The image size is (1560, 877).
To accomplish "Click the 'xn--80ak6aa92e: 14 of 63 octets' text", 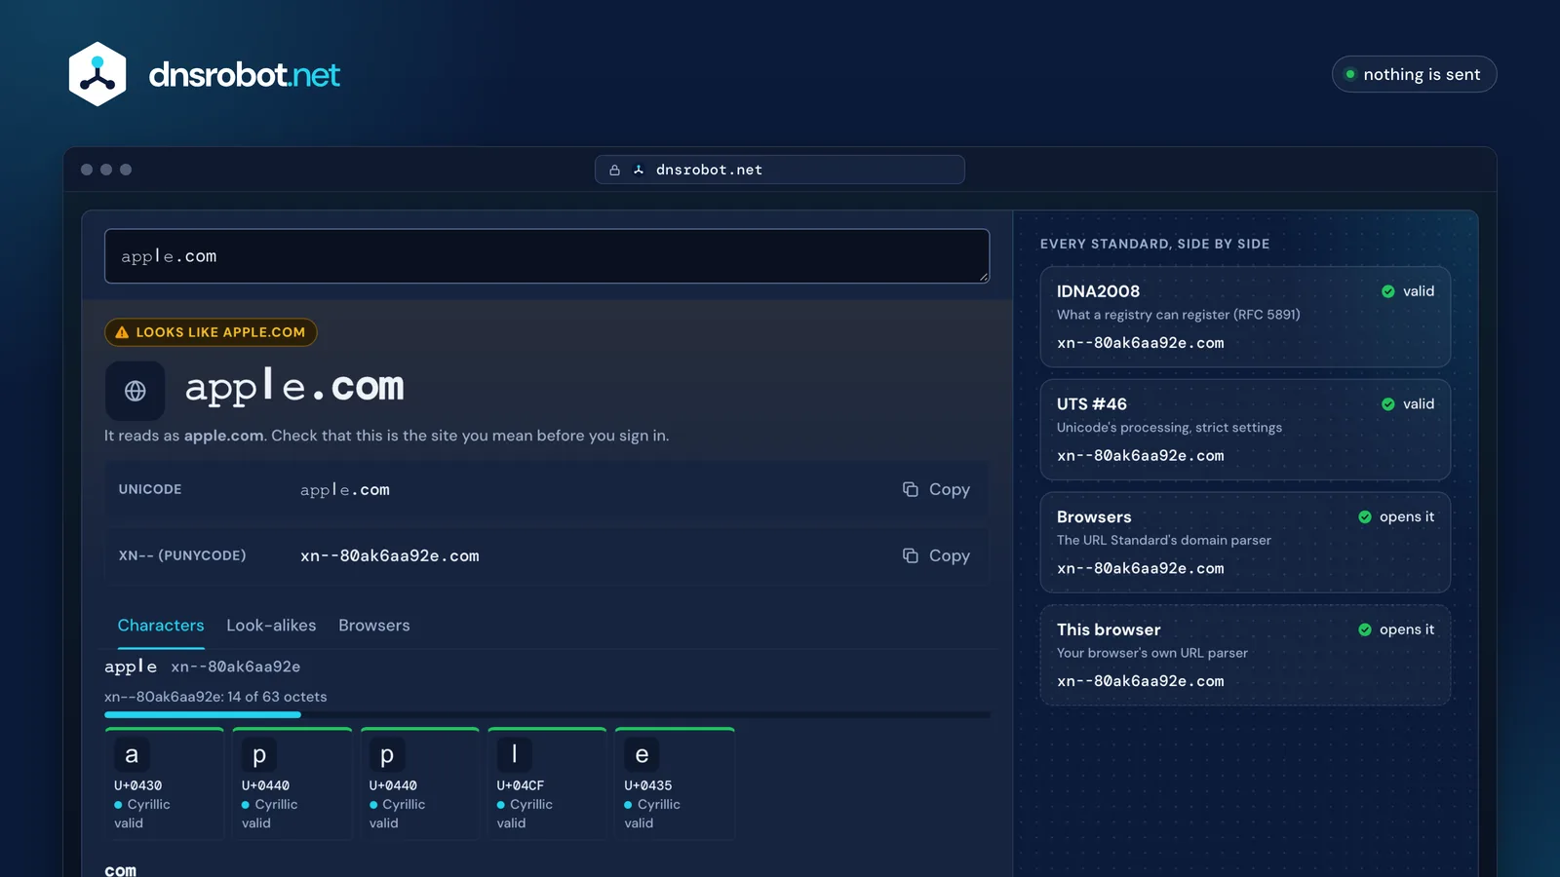I will tap(215, 697).
